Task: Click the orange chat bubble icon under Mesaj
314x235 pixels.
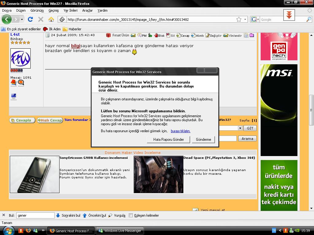Action: point(21,82)
